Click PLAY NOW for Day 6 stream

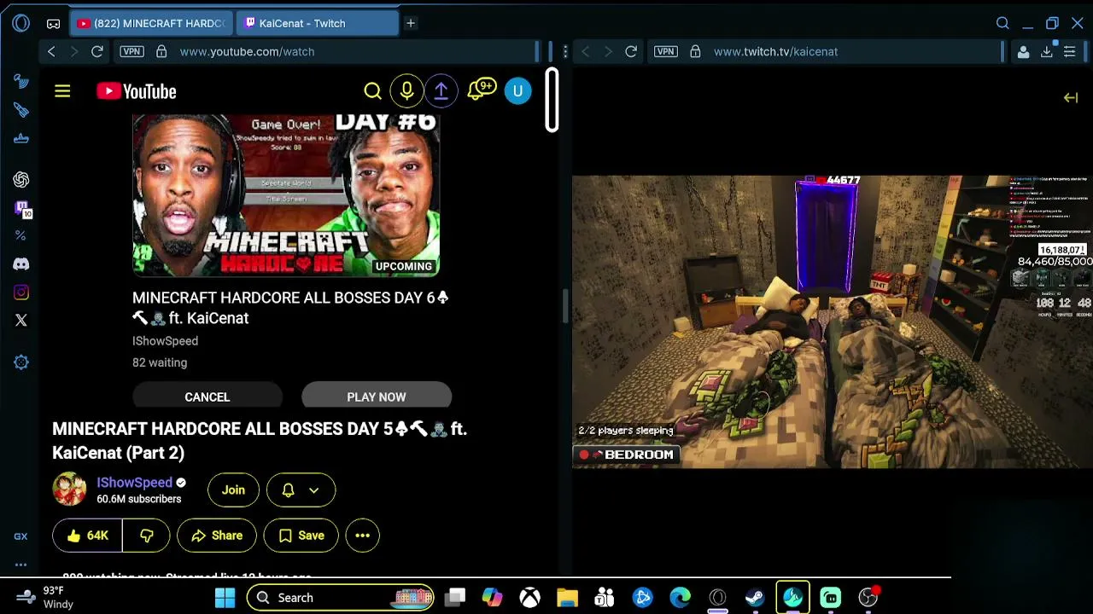(x=377, y=397)
